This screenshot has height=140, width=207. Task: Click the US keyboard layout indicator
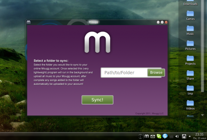point(171,137)
